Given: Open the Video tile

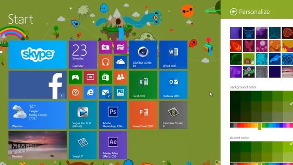Looking at the screenshot, I should tap(91, 77).
